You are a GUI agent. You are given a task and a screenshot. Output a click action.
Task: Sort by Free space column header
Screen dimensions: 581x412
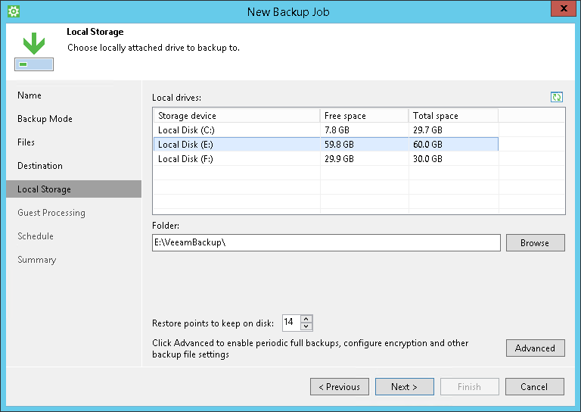point(364,116)
